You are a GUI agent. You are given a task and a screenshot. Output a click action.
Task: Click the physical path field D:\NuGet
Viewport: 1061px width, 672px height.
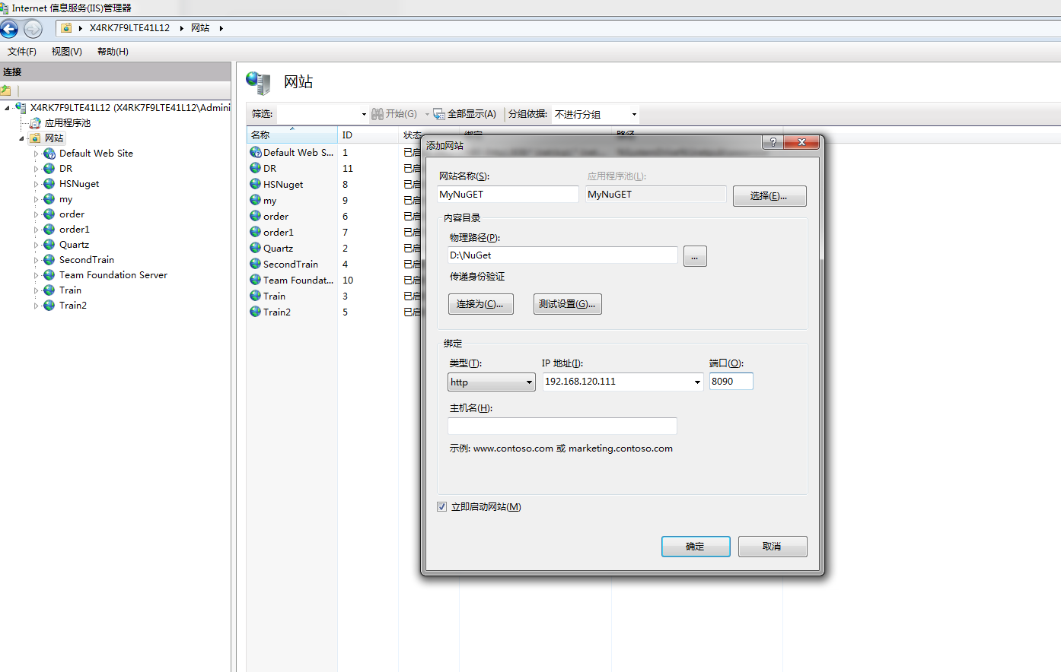coord(562,255)
